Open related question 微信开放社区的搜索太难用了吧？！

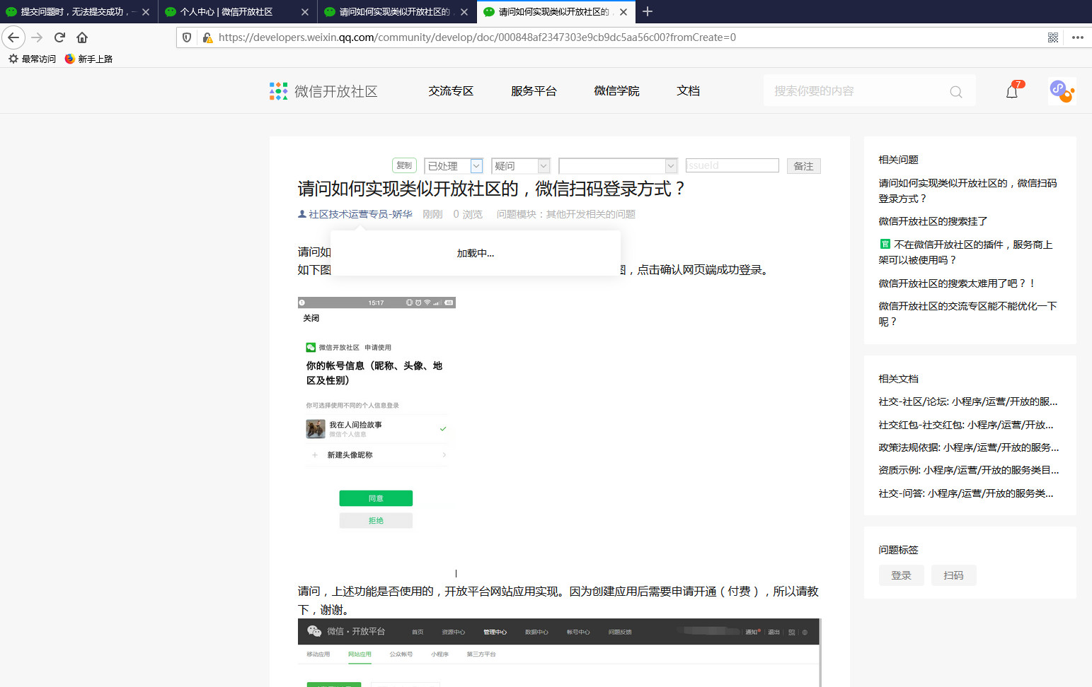point(958,283)
